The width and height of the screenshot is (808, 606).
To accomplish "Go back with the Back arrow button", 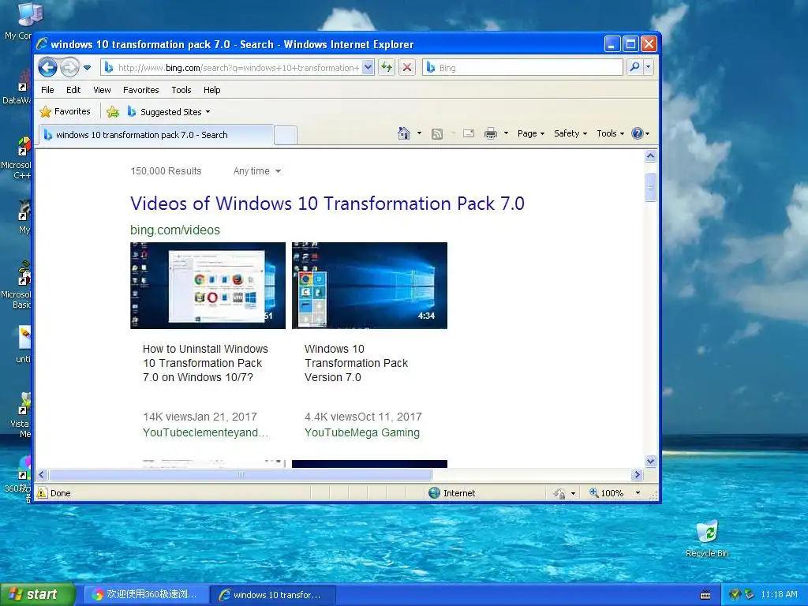I will point(47,67).
